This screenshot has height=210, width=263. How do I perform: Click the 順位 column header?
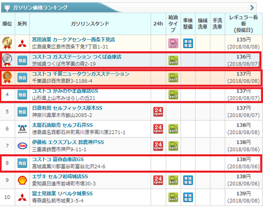[7, 24]
